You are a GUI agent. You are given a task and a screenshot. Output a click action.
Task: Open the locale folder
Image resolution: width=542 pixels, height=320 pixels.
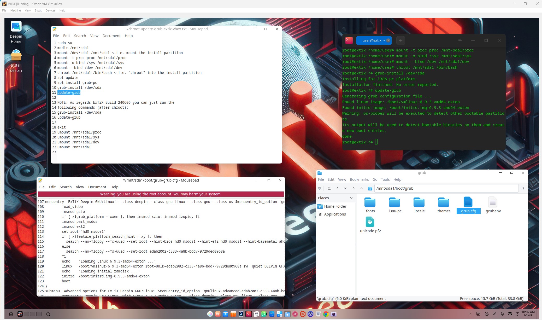[x=419, y=205]
